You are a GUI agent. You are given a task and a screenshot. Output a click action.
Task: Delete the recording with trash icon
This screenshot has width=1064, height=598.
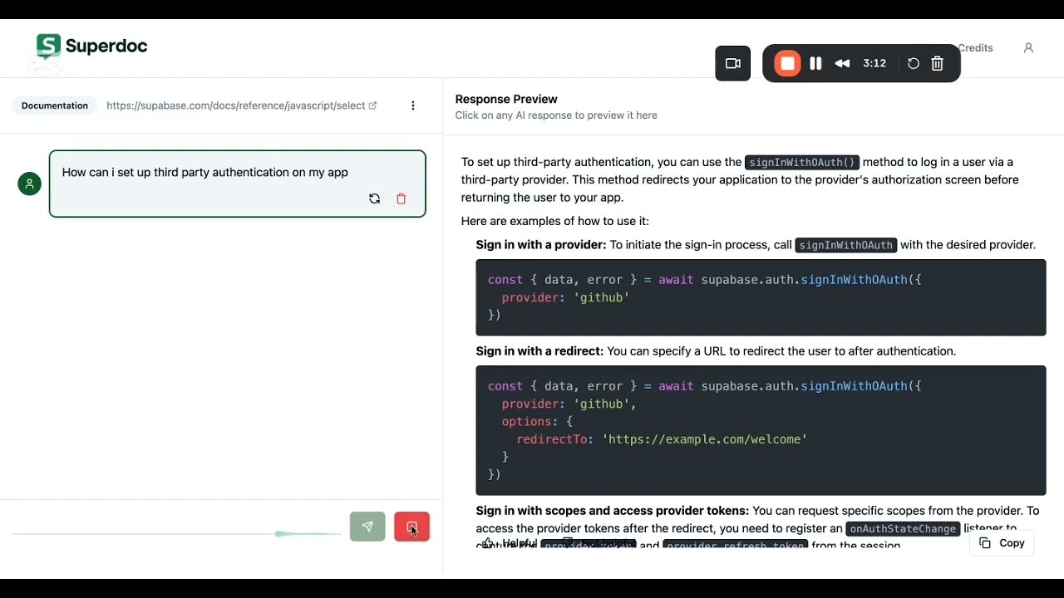click(938, 63)
